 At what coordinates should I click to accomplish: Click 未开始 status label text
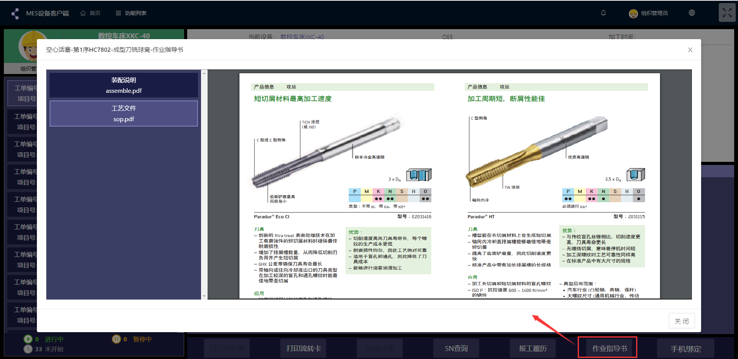click(x=54, y=349)
